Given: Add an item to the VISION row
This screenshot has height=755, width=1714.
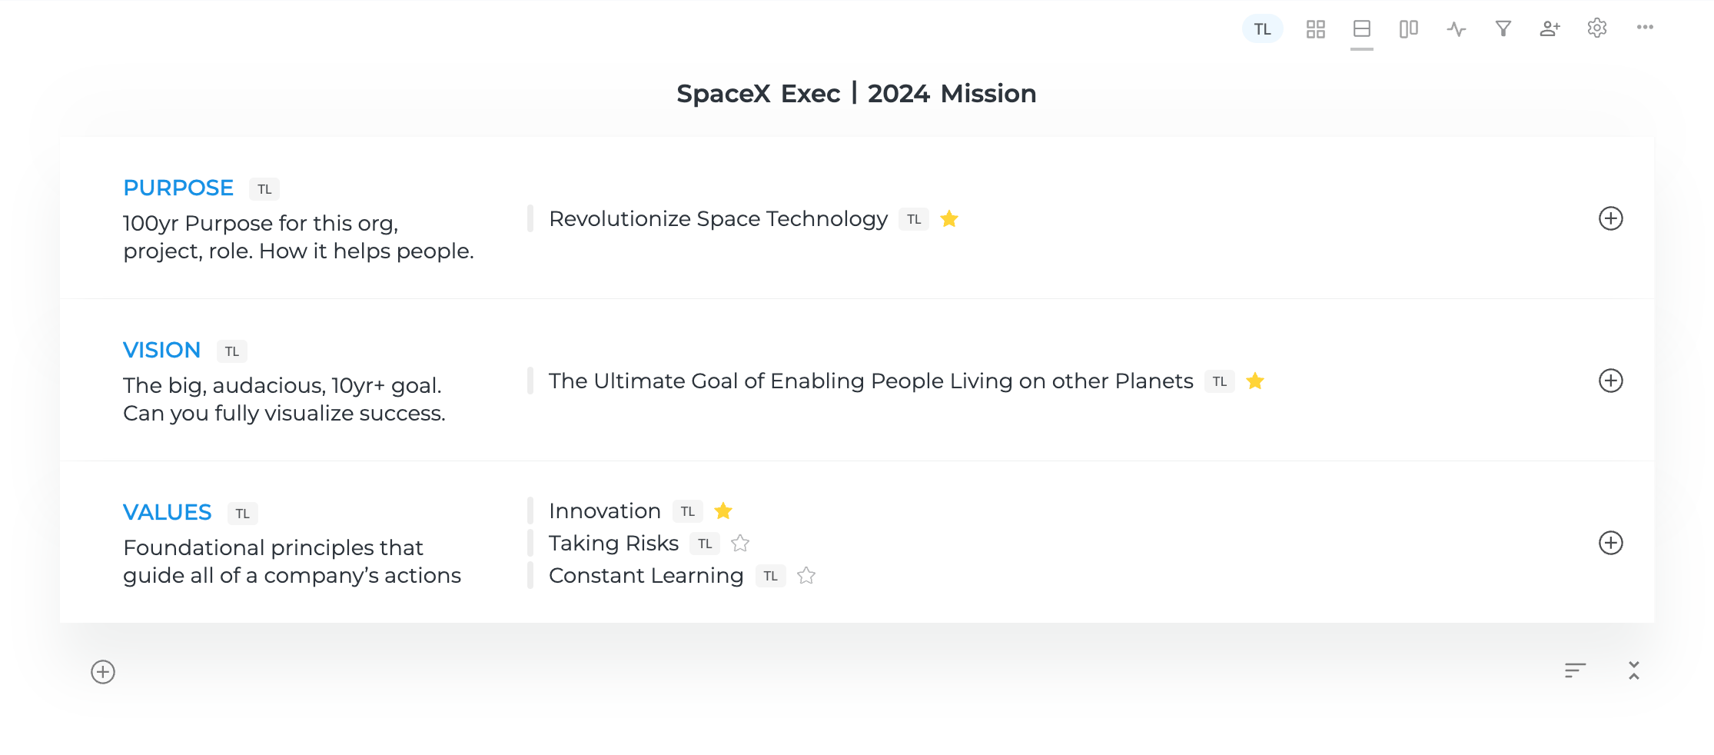Looking at the screenshot, I should [1612, 381].
